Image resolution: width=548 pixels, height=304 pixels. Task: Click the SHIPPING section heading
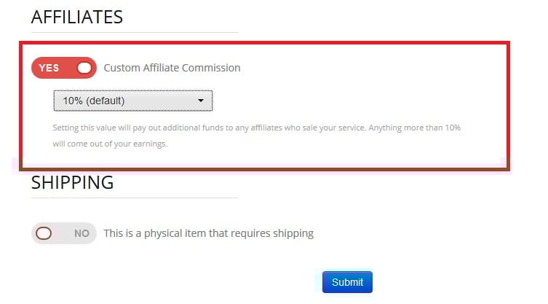pos(72,182)
